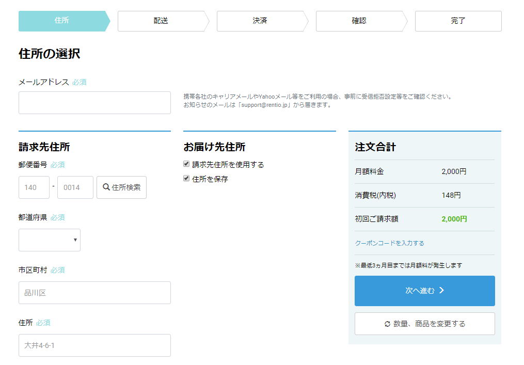524x365 pixels.
Task: Open the クーポンコードを入力する link
Action: [x=389, y=243]
